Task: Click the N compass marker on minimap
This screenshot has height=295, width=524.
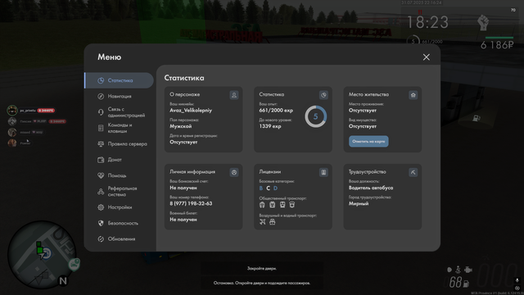Action: (63, 281)
